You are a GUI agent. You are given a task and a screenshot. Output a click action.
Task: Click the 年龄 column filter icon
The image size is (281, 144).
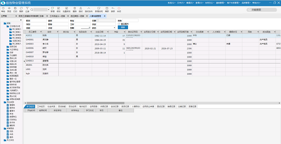click(124, 32)
